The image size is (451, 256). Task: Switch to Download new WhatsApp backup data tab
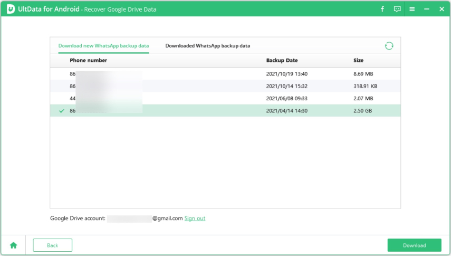tap(103, 46)
